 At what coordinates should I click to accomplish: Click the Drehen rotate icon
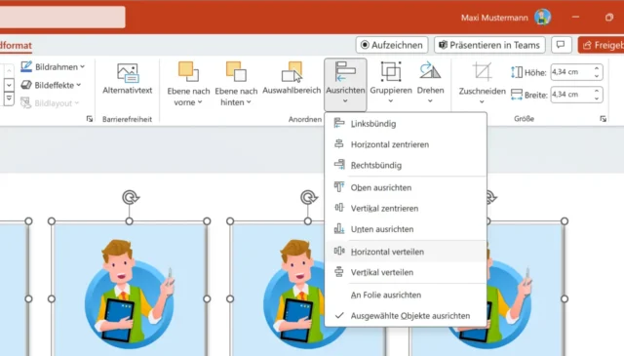(430, 71)
